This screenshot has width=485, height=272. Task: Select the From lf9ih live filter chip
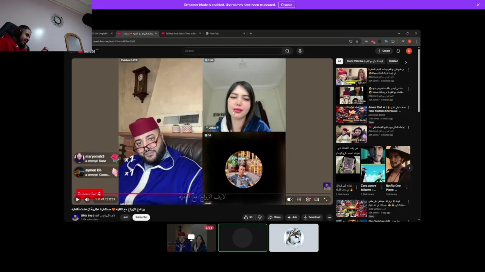[365, 61]
